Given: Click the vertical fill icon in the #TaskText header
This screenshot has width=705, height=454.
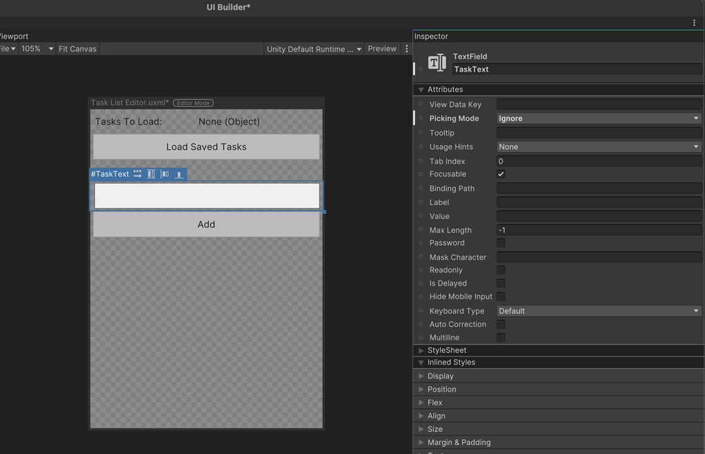Looking at the screenshot, I should (x=151, y=173).
